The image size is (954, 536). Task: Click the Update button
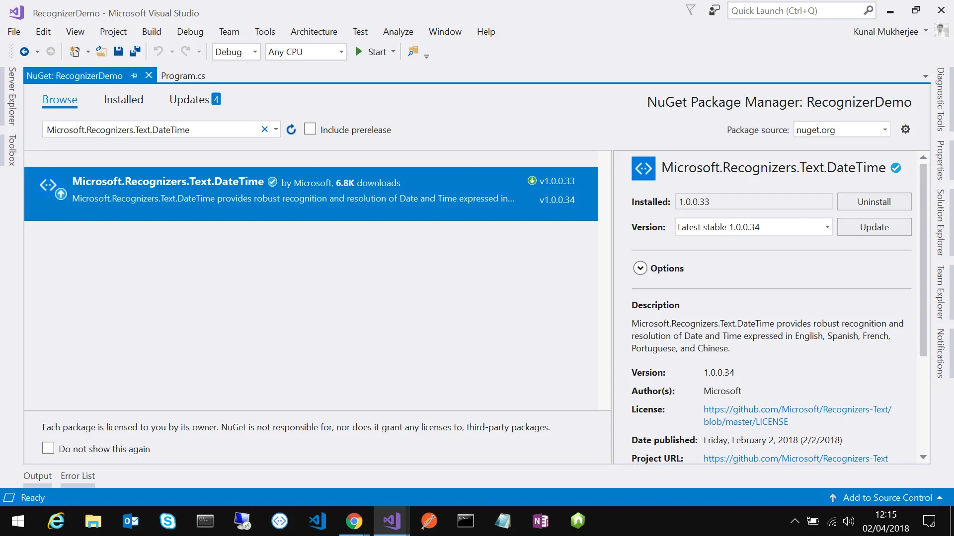tap(874, 227)
